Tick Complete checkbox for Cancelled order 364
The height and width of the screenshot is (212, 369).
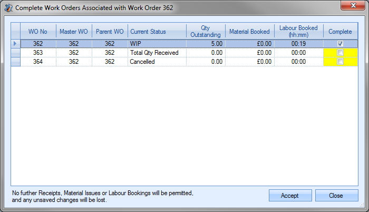coord(340,62)
